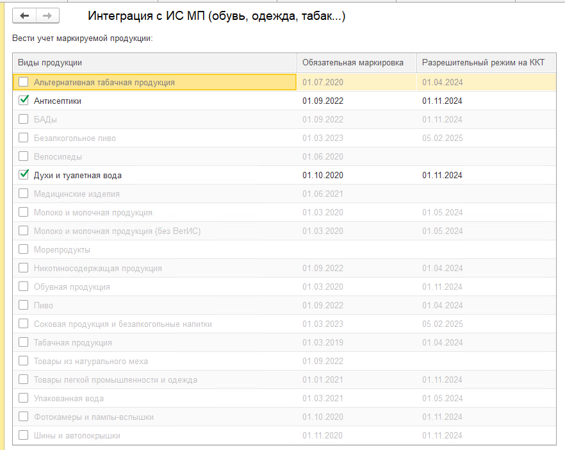Click the Разрешительный режим на ККТ header

[x=483, y=63]
